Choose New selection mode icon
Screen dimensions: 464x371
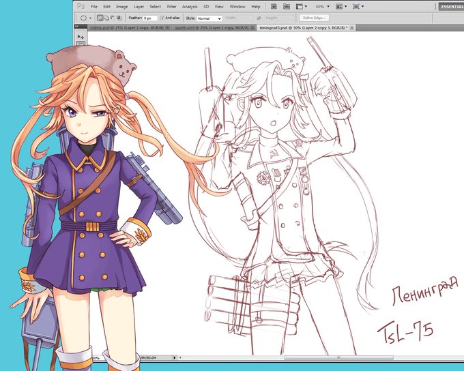pyautogui.click(x=100, y=18)
